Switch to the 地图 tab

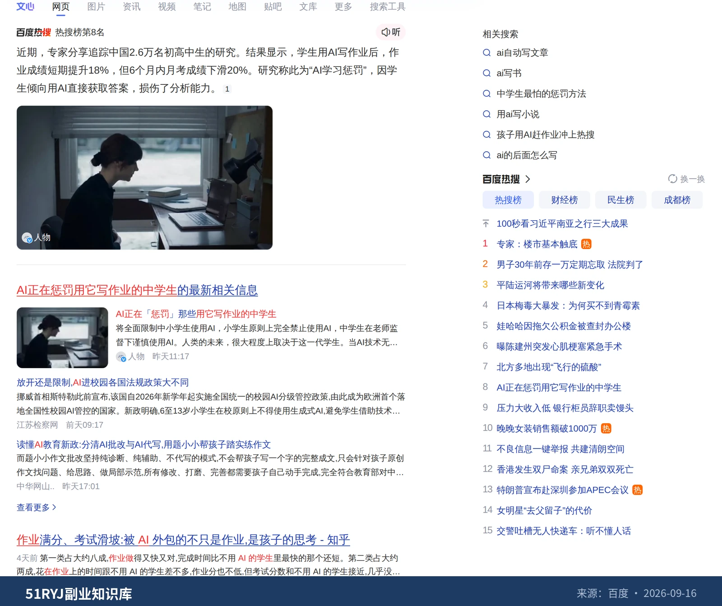click(237, 6)
